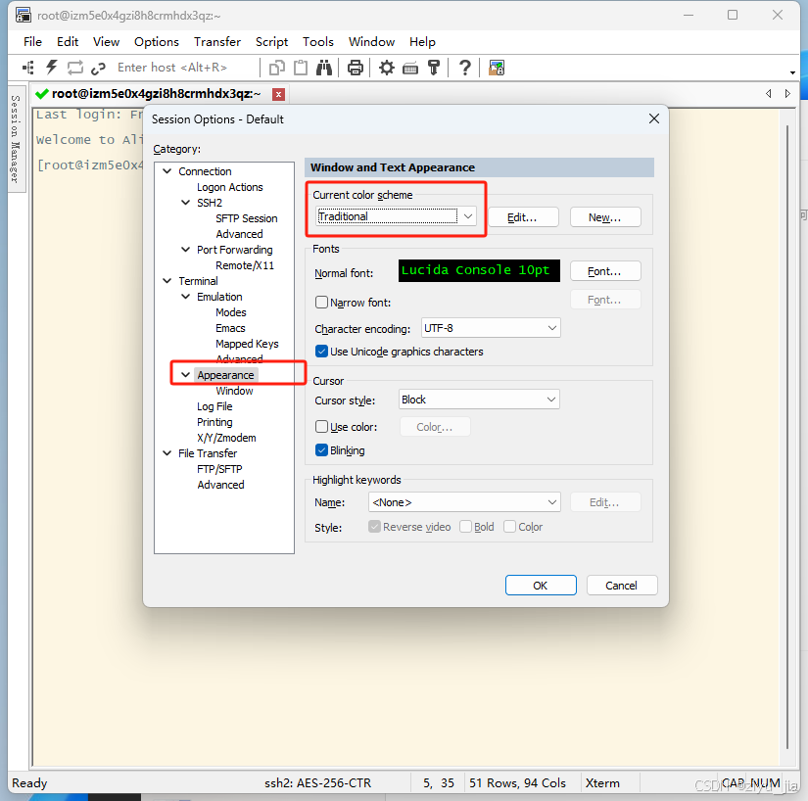Click the Copy toolbar icon

[x=277, y=68]
